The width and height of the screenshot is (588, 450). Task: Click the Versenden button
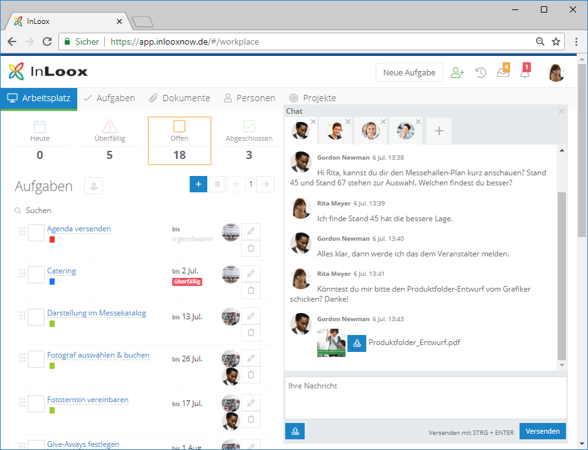tap(543, 431)
